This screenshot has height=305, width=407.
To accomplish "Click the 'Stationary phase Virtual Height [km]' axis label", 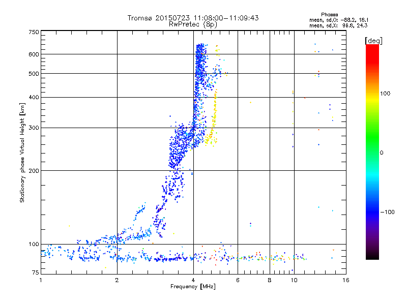I will (x=22, y=153).
